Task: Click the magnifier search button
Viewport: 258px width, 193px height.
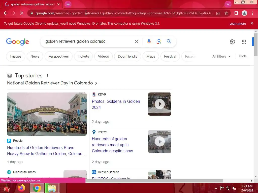Action: pos(169,41)
